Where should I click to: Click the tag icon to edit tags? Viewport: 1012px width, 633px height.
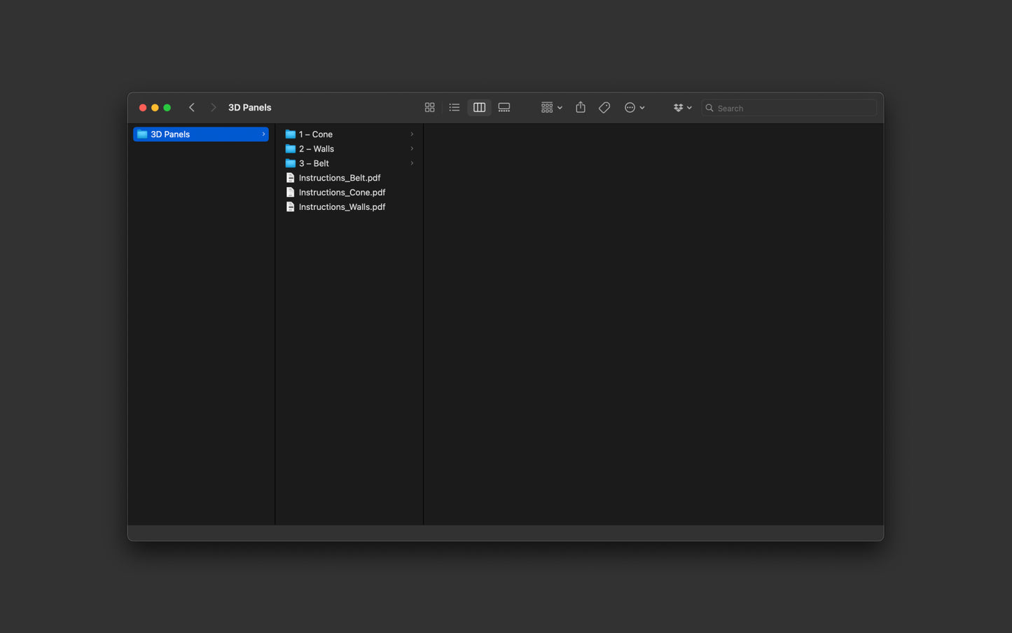[x=604, y=108]
